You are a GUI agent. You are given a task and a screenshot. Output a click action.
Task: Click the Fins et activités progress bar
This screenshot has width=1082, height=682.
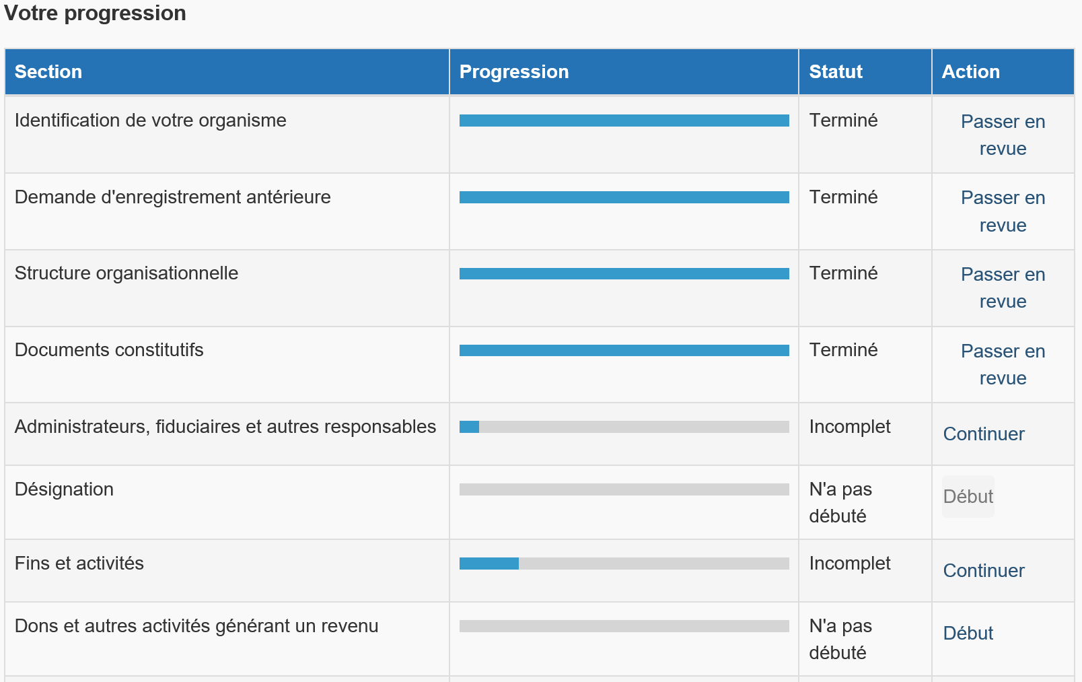click(624, 564)
